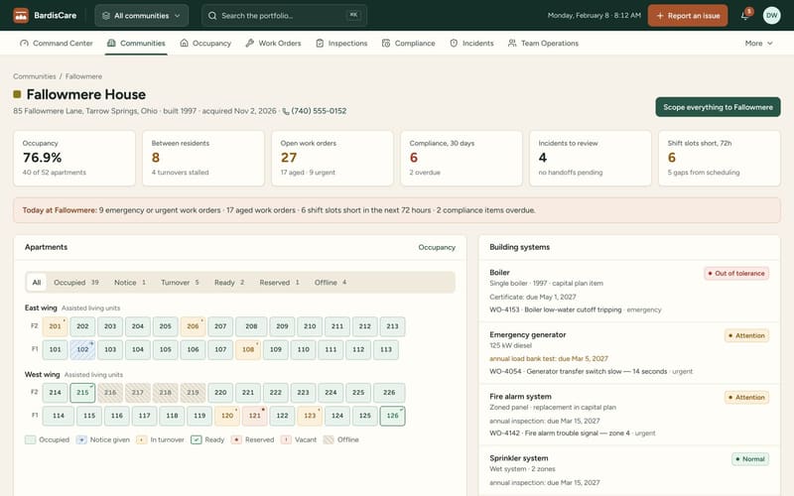This screenshot has width=794, height=496.
Task: Click the Work Orders wrench icon
Action: pyautogui.click(x=250, y=43)
